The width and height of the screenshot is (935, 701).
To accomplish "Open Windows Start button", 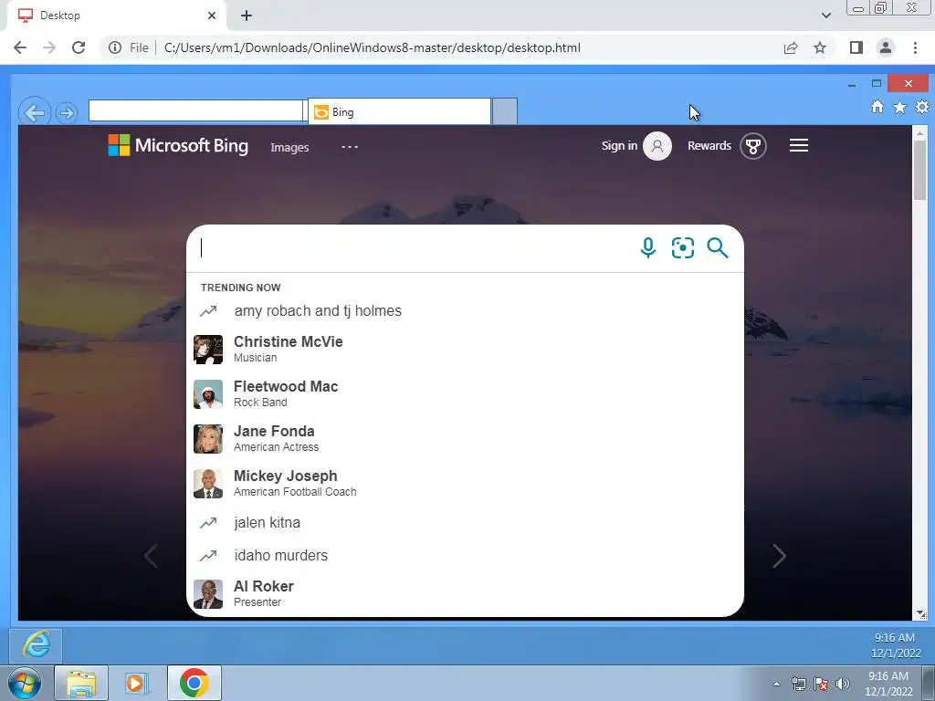I will point(24,683).
